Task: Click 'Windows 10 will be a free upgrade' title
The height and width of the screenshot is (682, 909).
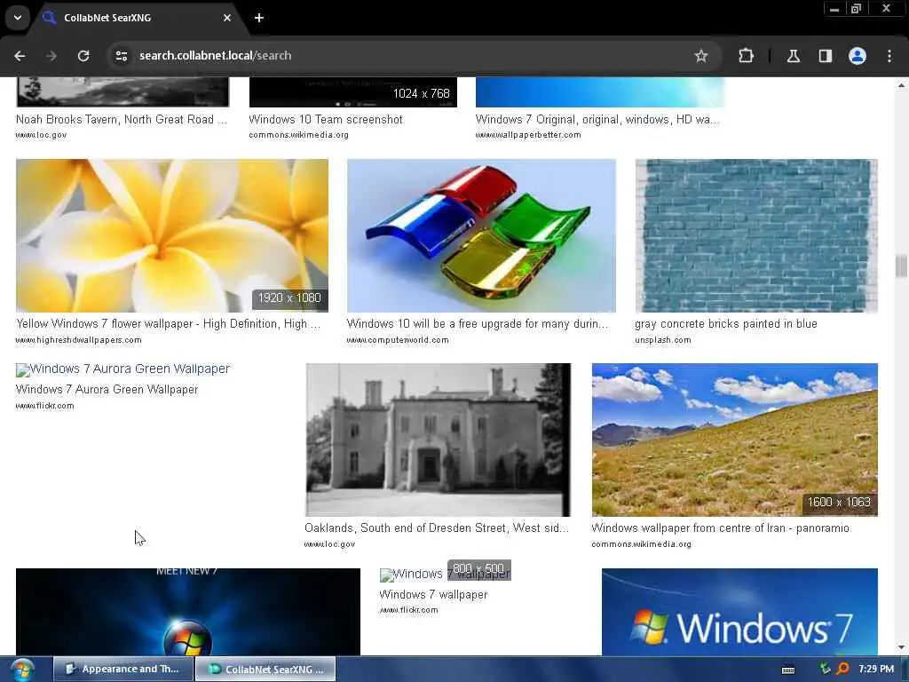Action: (x=477, y=323)
